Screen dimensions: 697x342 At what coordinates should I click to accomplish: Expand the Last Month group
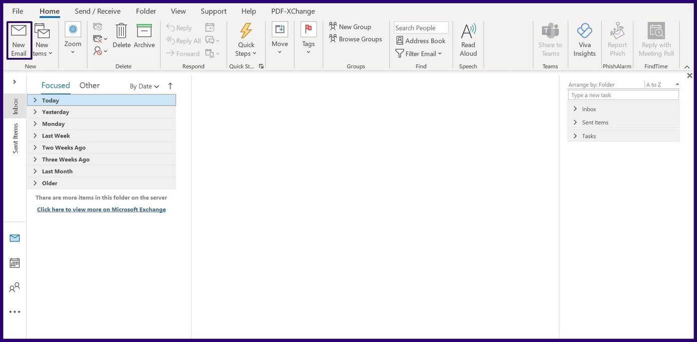pos(35,171)
